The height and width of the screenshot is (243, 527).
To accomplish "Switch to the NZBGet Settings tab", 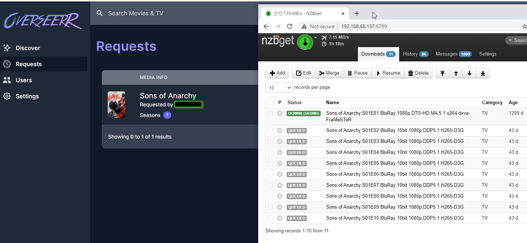I will (x=488, y=54).
